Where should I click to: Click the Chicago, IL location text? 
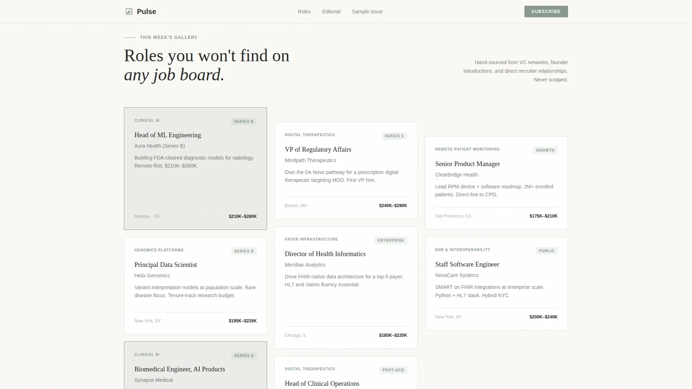point(296,335)
